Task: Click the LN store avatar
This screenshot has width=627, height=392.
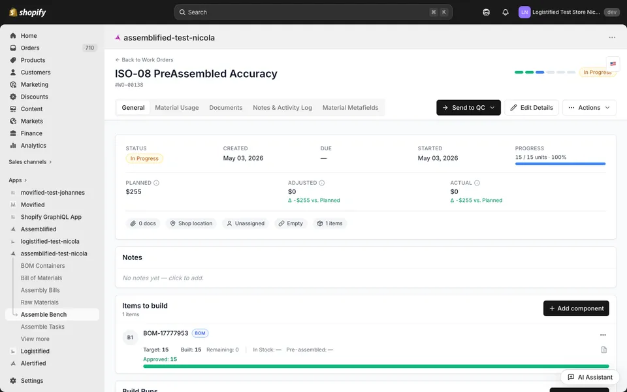Action: click(x=524, y=12)
